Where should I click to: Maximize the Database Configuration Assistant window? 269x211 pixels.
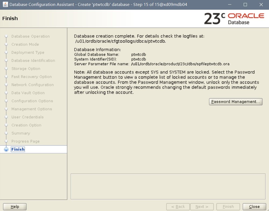coord(245,5)
